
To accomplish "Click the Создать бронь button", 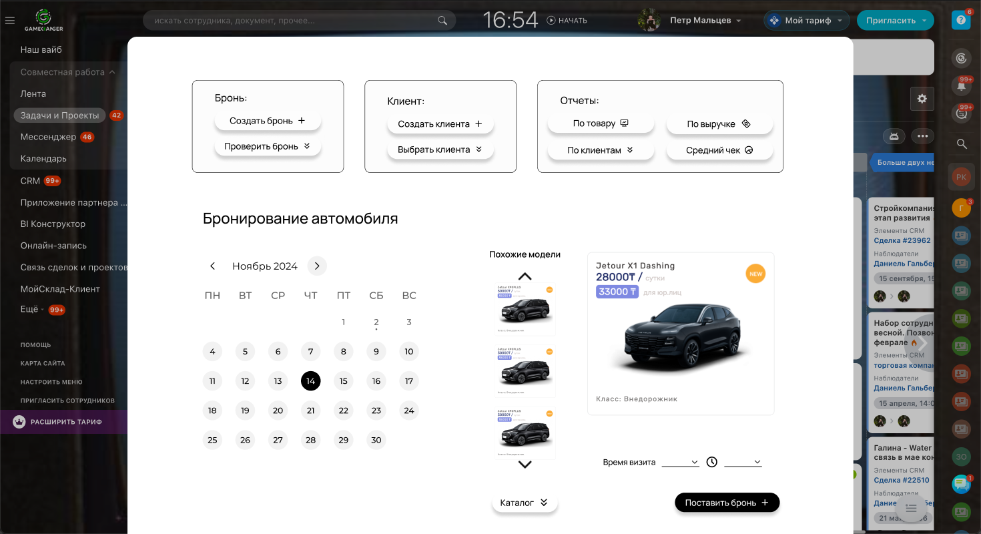I will tap(268, 121).
